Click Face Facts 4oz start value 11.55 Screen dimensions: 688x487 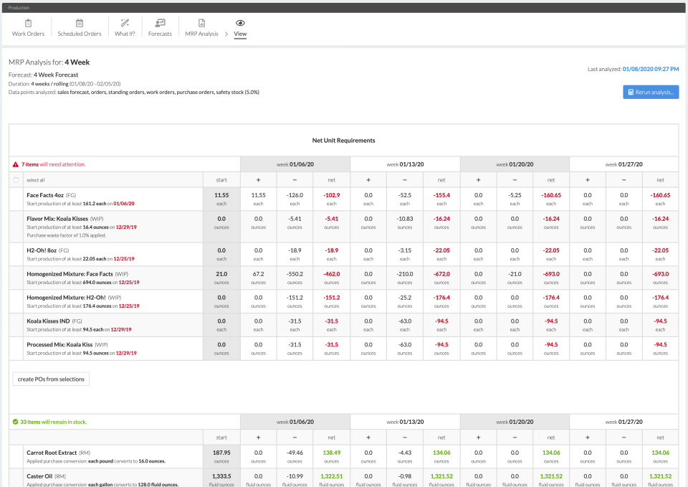(221, 195)
